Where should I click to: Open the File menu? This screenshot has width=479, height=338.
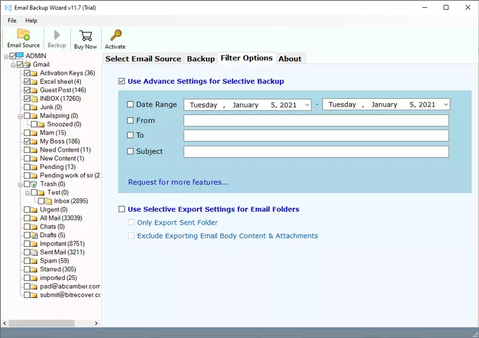(x=12, y=20)
